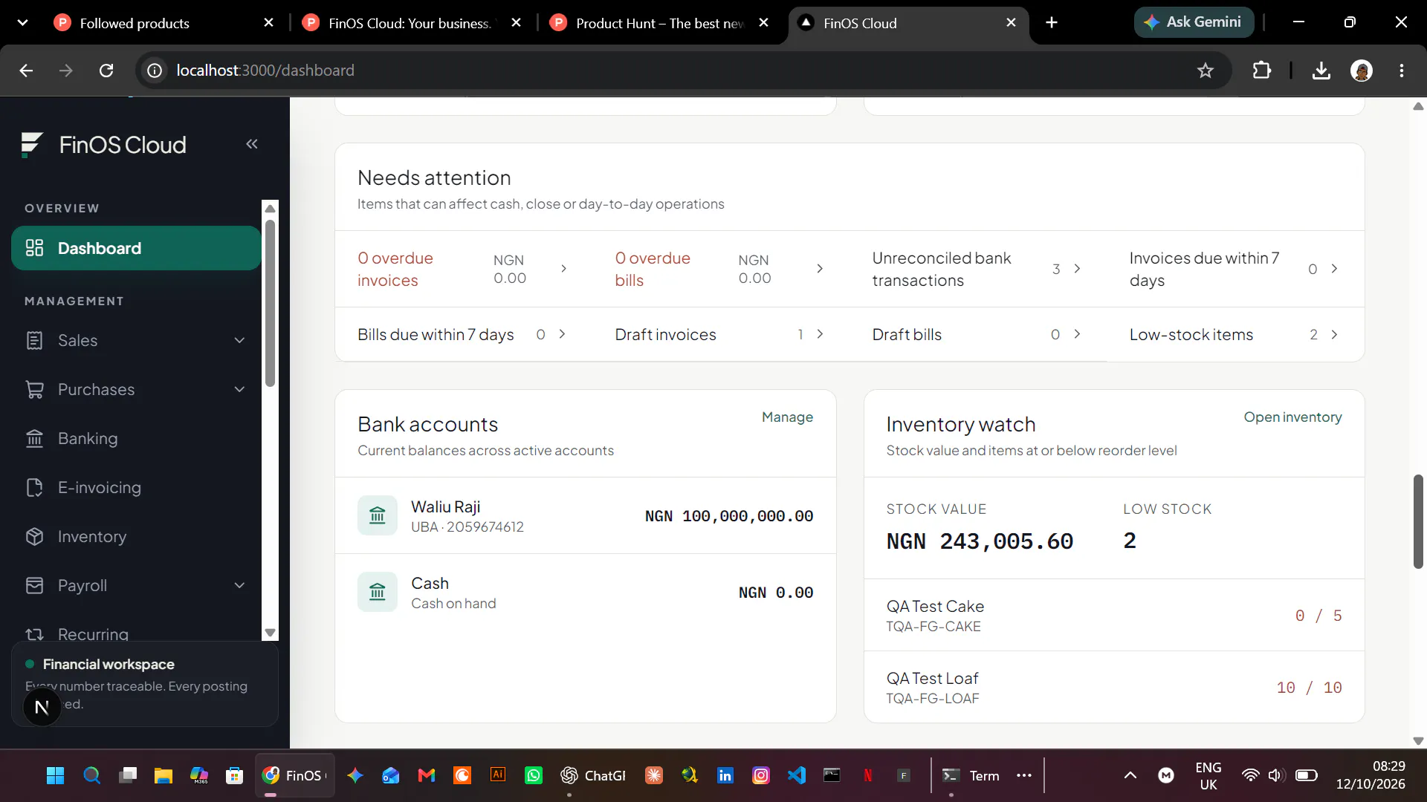Expand the Sales submenu chevron

click(239, 340)
